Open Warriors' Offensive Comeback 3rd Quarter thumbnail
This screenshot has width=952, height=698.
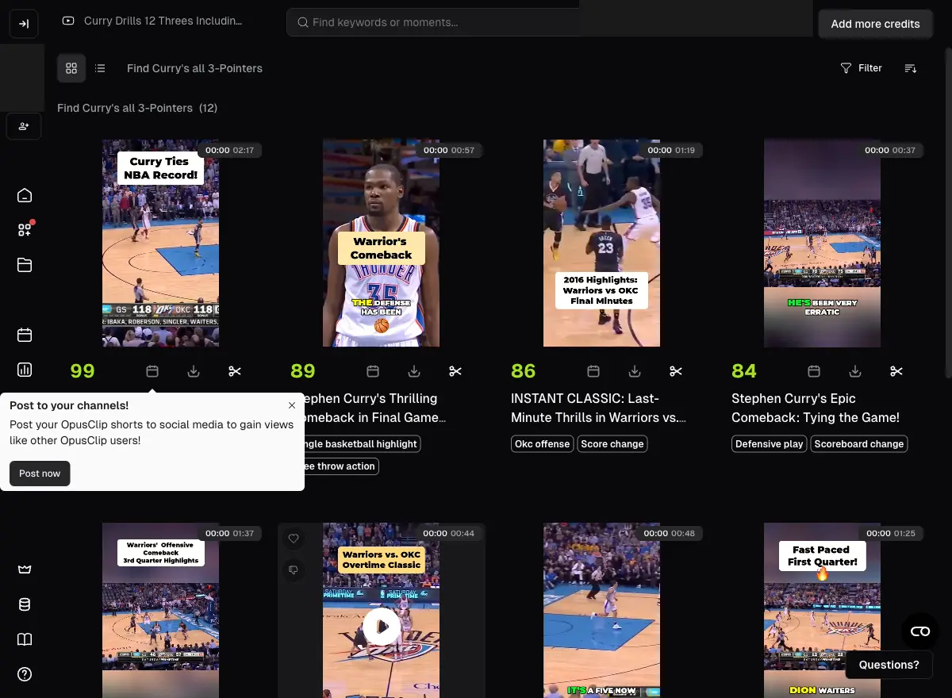(x=160, y=610)
